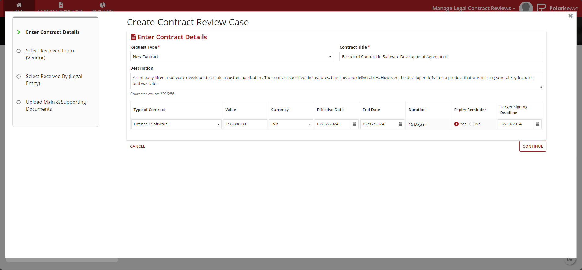The width and height of the screenshot is (582, 270).
Task: Select Yes for Expiry Reminder
Action: [x=456, y=124]
